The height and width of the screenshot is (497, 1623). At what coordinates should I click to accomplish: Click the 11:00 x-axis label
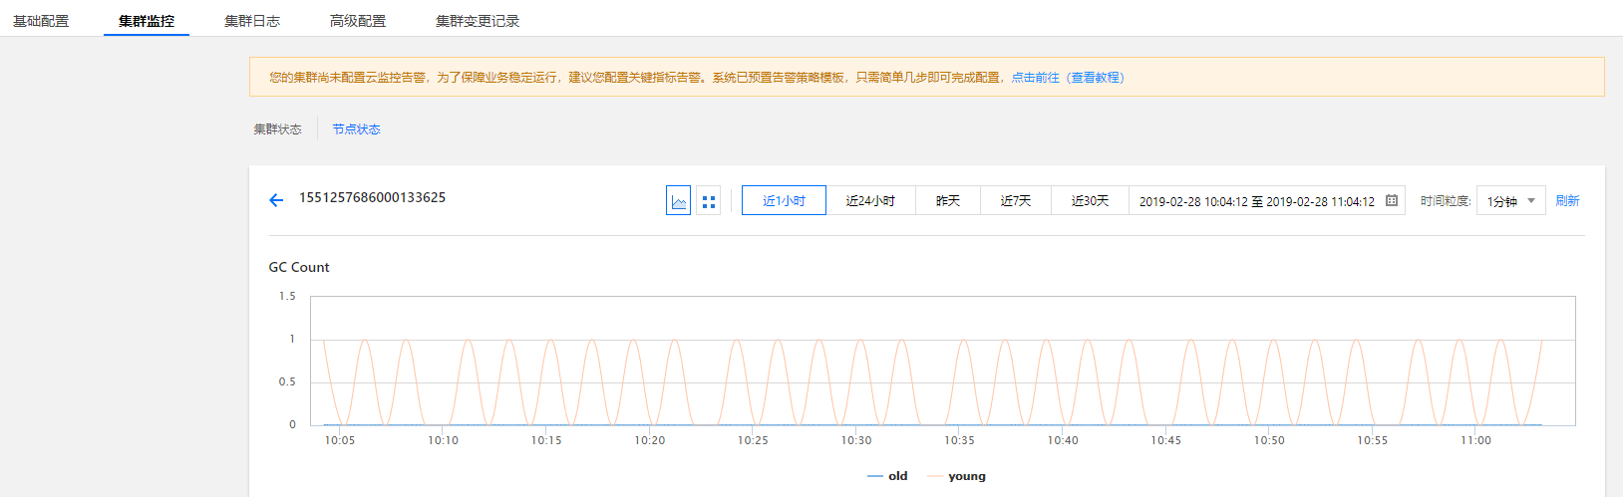click(x=1475, y=440)
